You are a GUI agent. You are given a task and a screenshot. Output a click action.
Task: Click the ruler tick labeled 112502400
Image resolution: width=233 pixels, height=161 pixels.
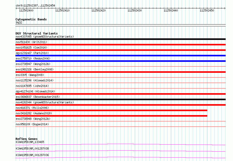(26, 10)
